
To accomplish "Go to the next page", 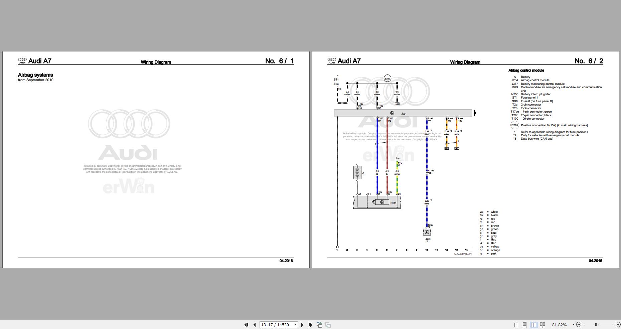I will 302,325.
